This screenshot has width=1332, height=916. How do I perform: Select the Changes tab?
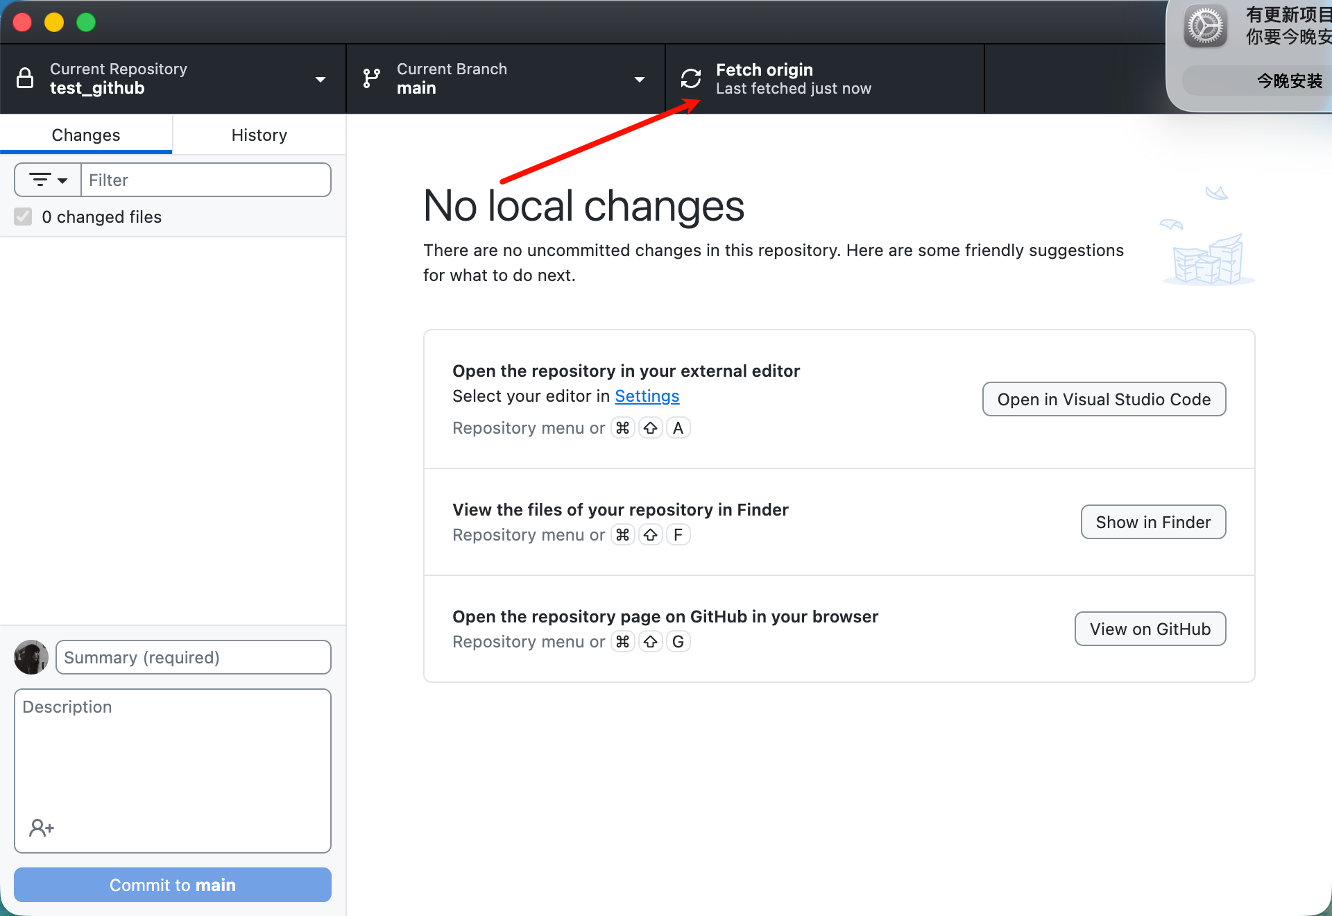click(86, 135)
